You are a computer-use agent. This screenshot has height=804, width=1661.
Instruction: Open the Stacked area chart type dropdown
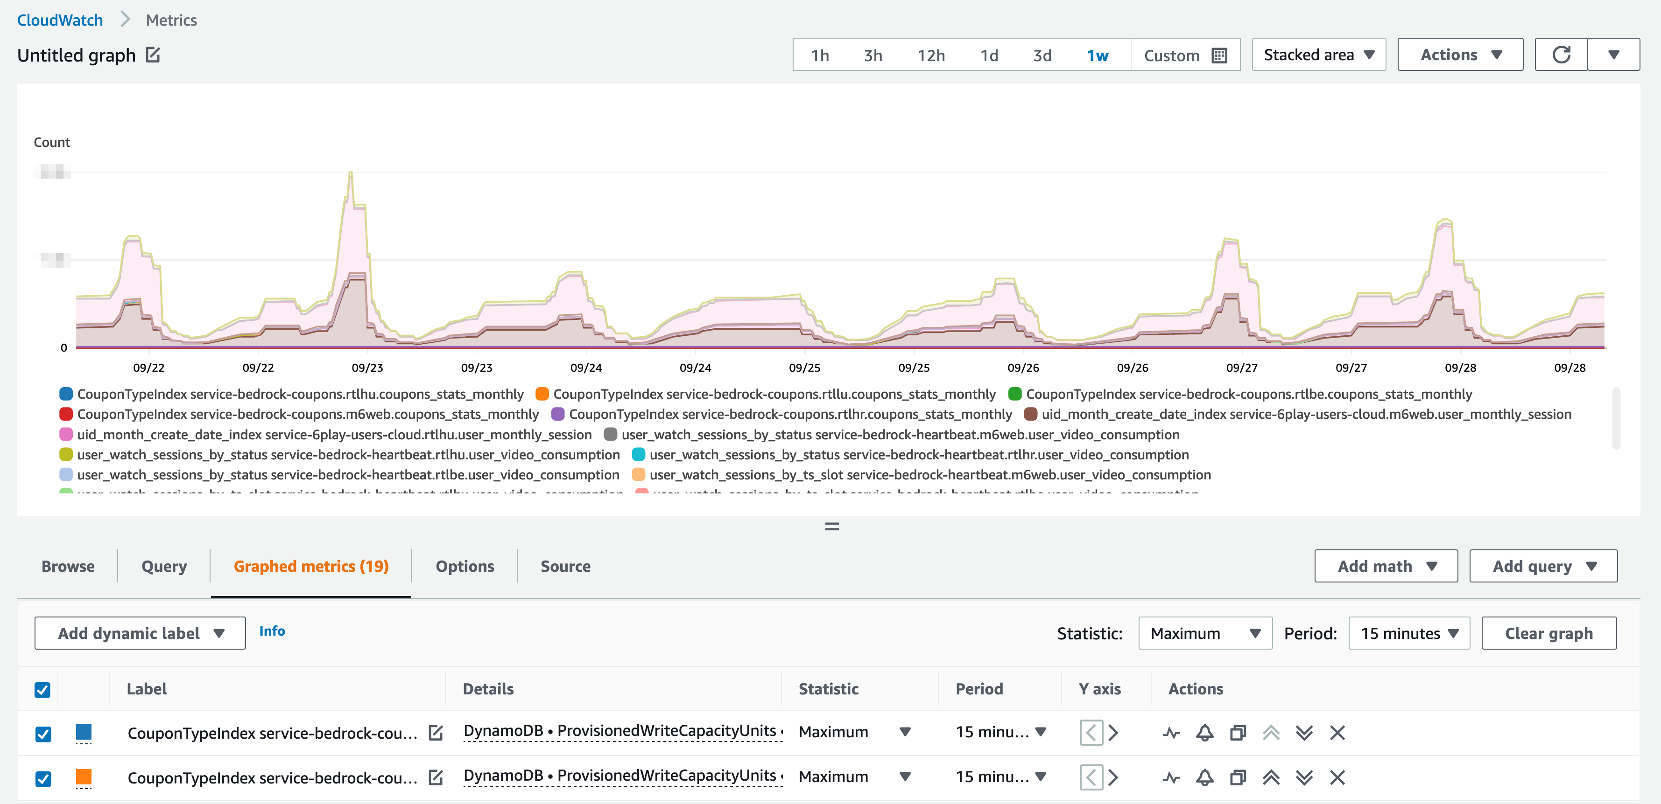1318,54
